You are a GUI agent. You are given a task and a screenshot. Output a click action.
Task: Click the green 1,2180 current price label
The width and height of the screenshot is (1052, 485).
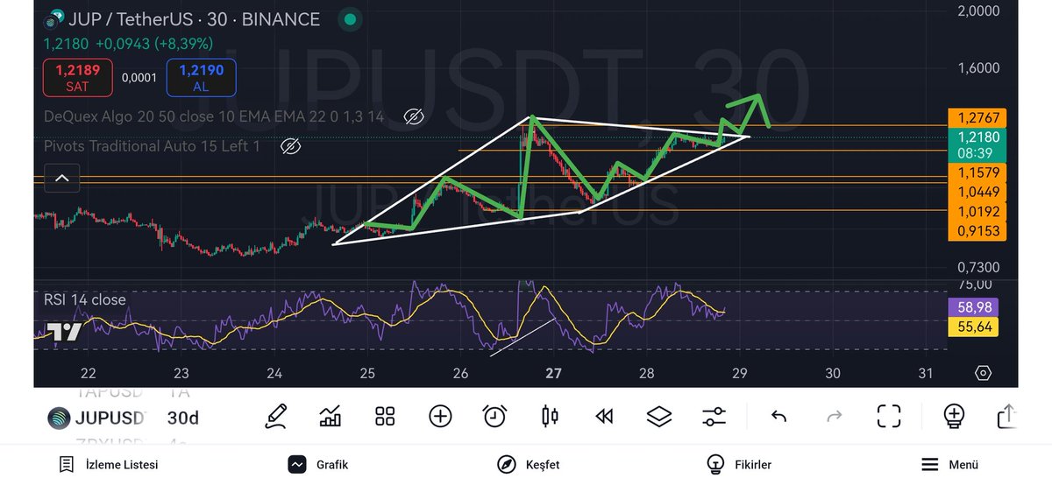[x=978, y=144]
